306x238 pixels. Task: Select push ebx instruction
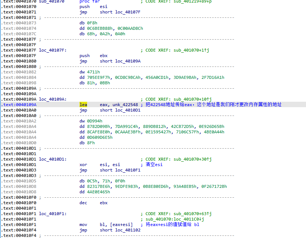pyautogui.click(x=93, y=56)
